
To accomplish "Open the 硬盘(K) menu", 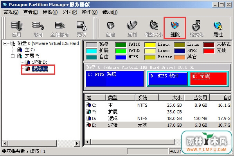I will pyautogui.click(x=50, y=12).
